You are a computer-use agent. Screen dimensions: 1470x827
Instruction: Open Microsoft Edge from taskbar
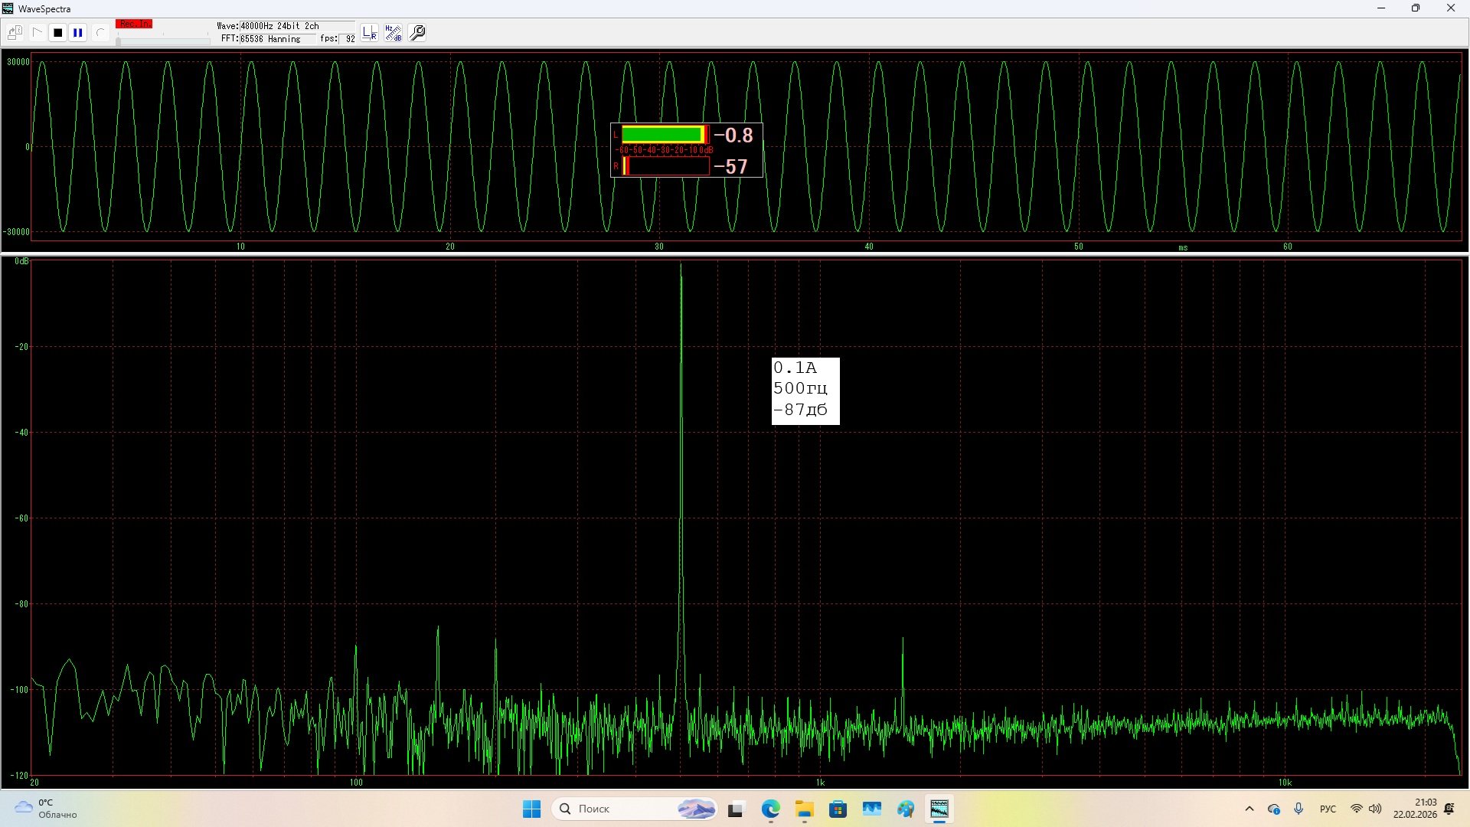pyautogui.click(x=770, y=809)
